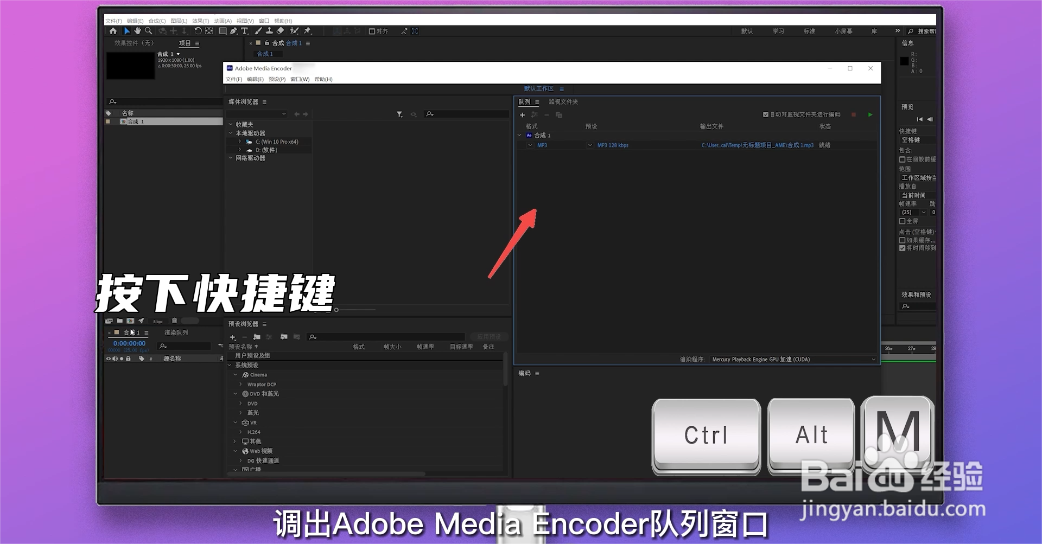The height and width of the screenshot is (544, 1042).
Task: Click 学习 workspace button
Action: click(778, 31)
